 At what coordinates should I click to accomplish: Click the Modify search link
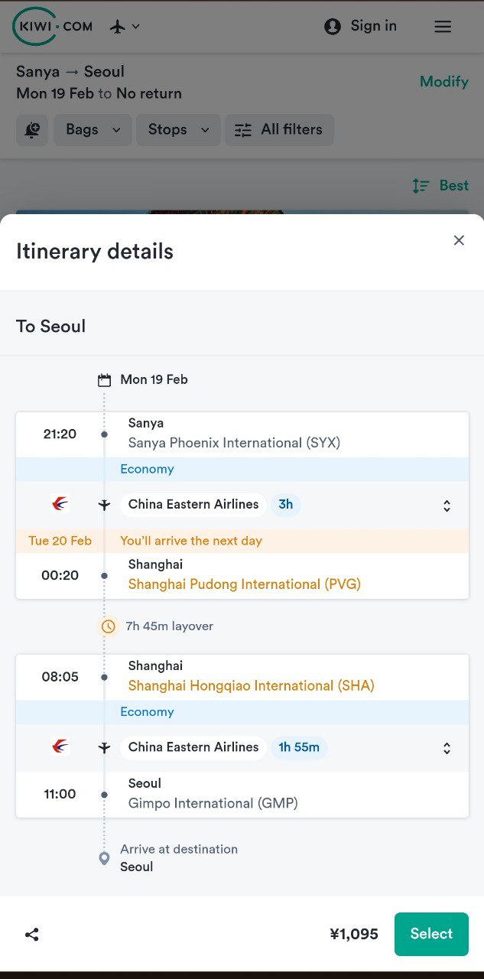point(443,82)
